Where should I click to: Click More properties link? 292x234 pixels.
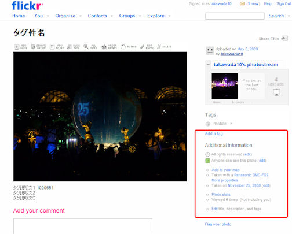(225, 180)
